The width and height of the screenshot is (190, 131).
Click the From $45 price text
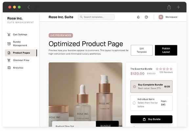coord(164,103)
